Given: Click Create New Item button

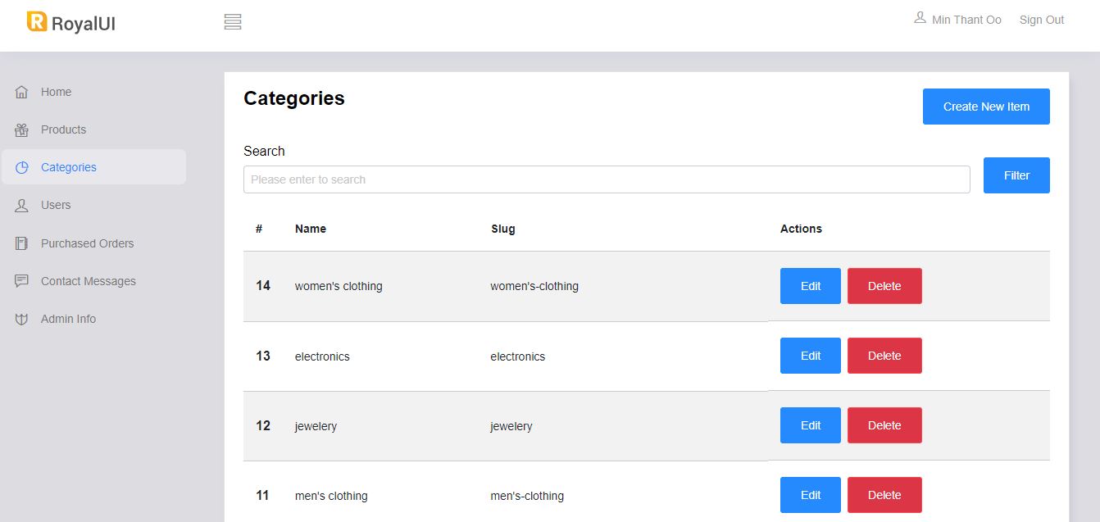Looking at the screenshot, I should [986, 107].
